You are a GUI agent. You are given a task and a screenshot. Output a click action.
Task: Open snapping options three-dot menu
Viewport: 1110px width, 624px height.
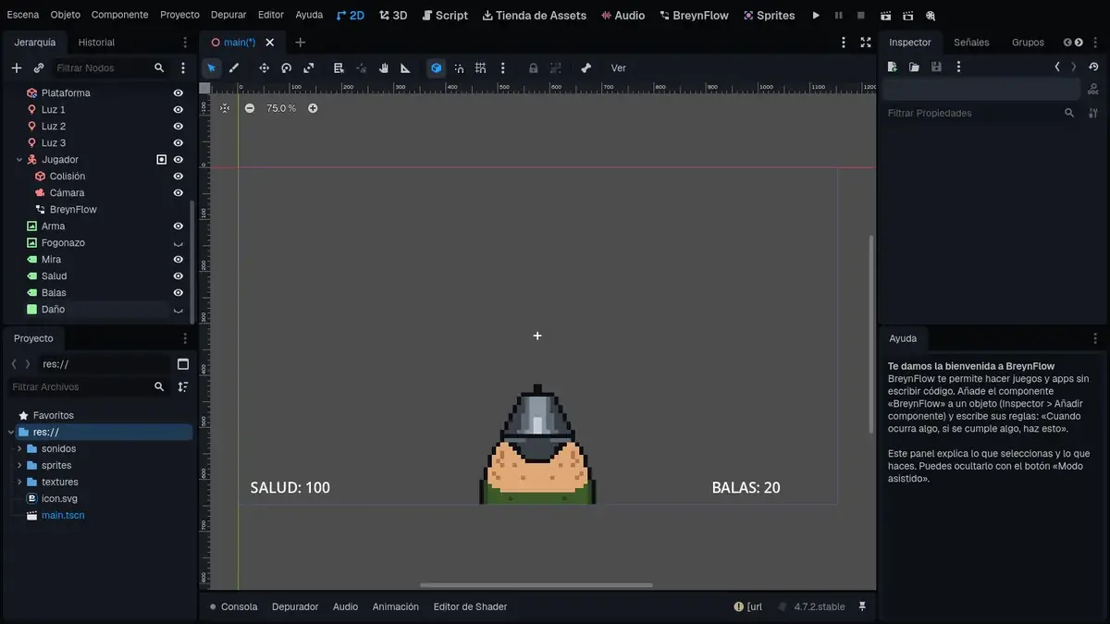click(503, 67)
